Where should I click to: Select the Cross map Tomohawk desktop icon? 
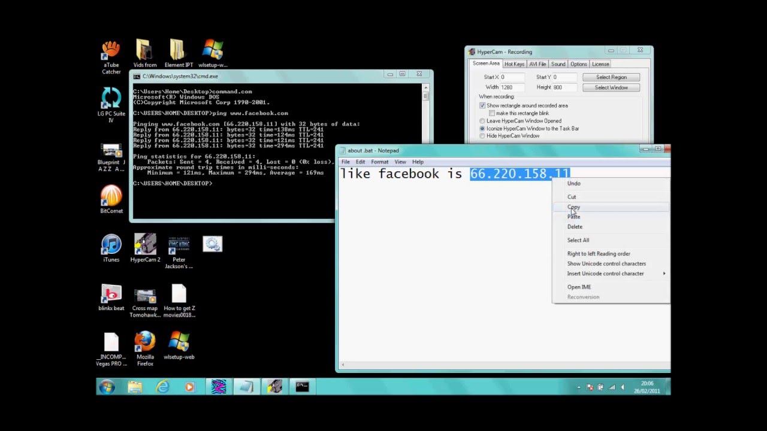pyautogui.click(x=145, y=301)
